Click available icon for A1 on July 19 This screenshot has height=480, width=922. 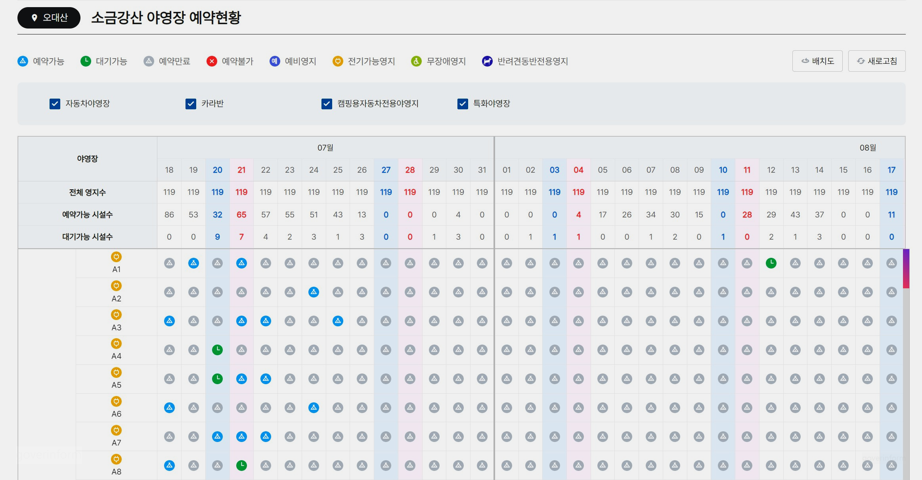point(193,263)
